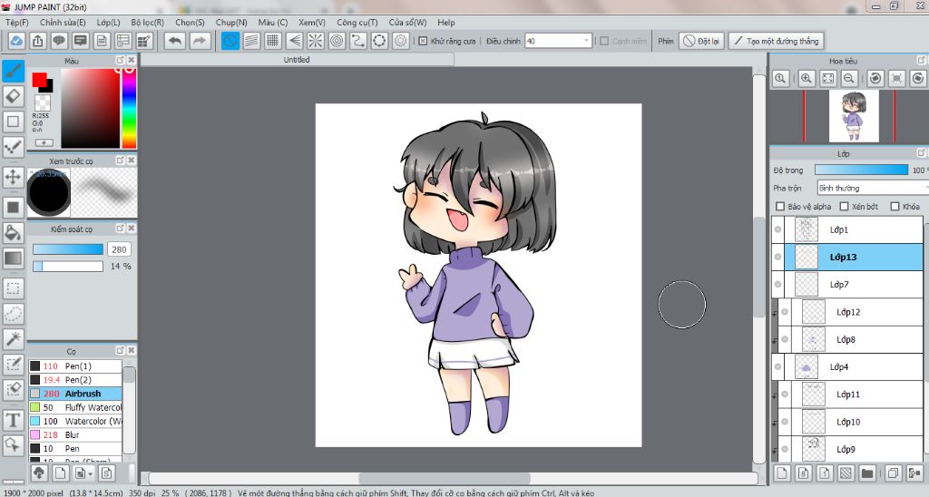
Task: Click the cloud save icon
Action: pyautogui.click(x=16, y=41)
